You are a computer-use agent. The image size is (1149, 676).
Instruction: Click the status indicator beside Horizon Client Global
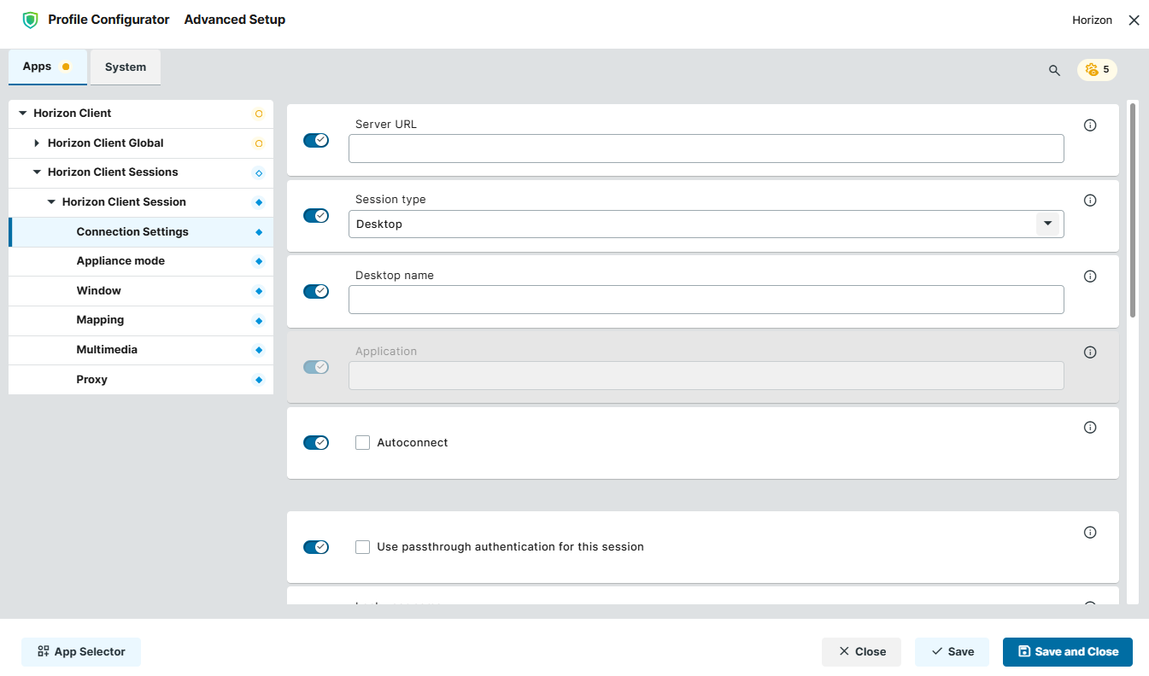[x=259, y=143]
